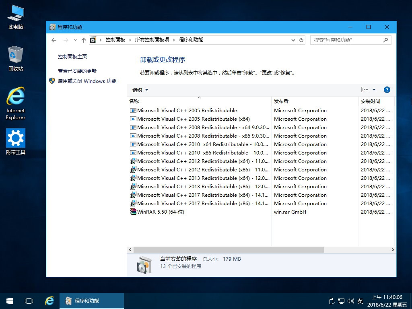Click publisher text win.rar GmbH
The width and height of the screenshot is (412, 309).
290,212
